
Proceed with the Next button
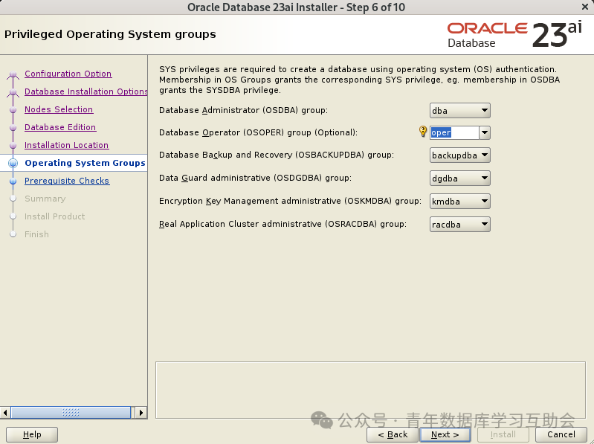[445, 434]
